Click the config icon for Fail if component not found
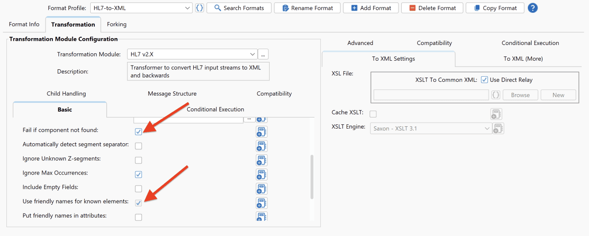 261,132
